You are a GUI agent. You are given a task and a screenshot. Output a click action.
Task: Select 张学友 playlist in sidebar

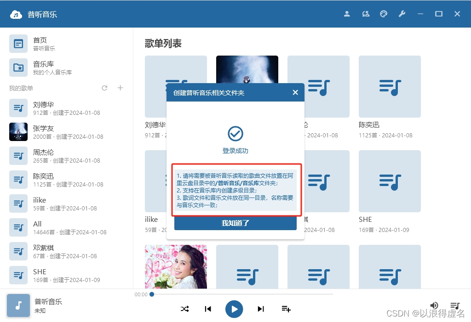coord(66,132)
